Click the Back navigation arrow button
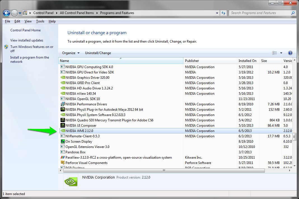299x199 pixels. tap(6, 13)
